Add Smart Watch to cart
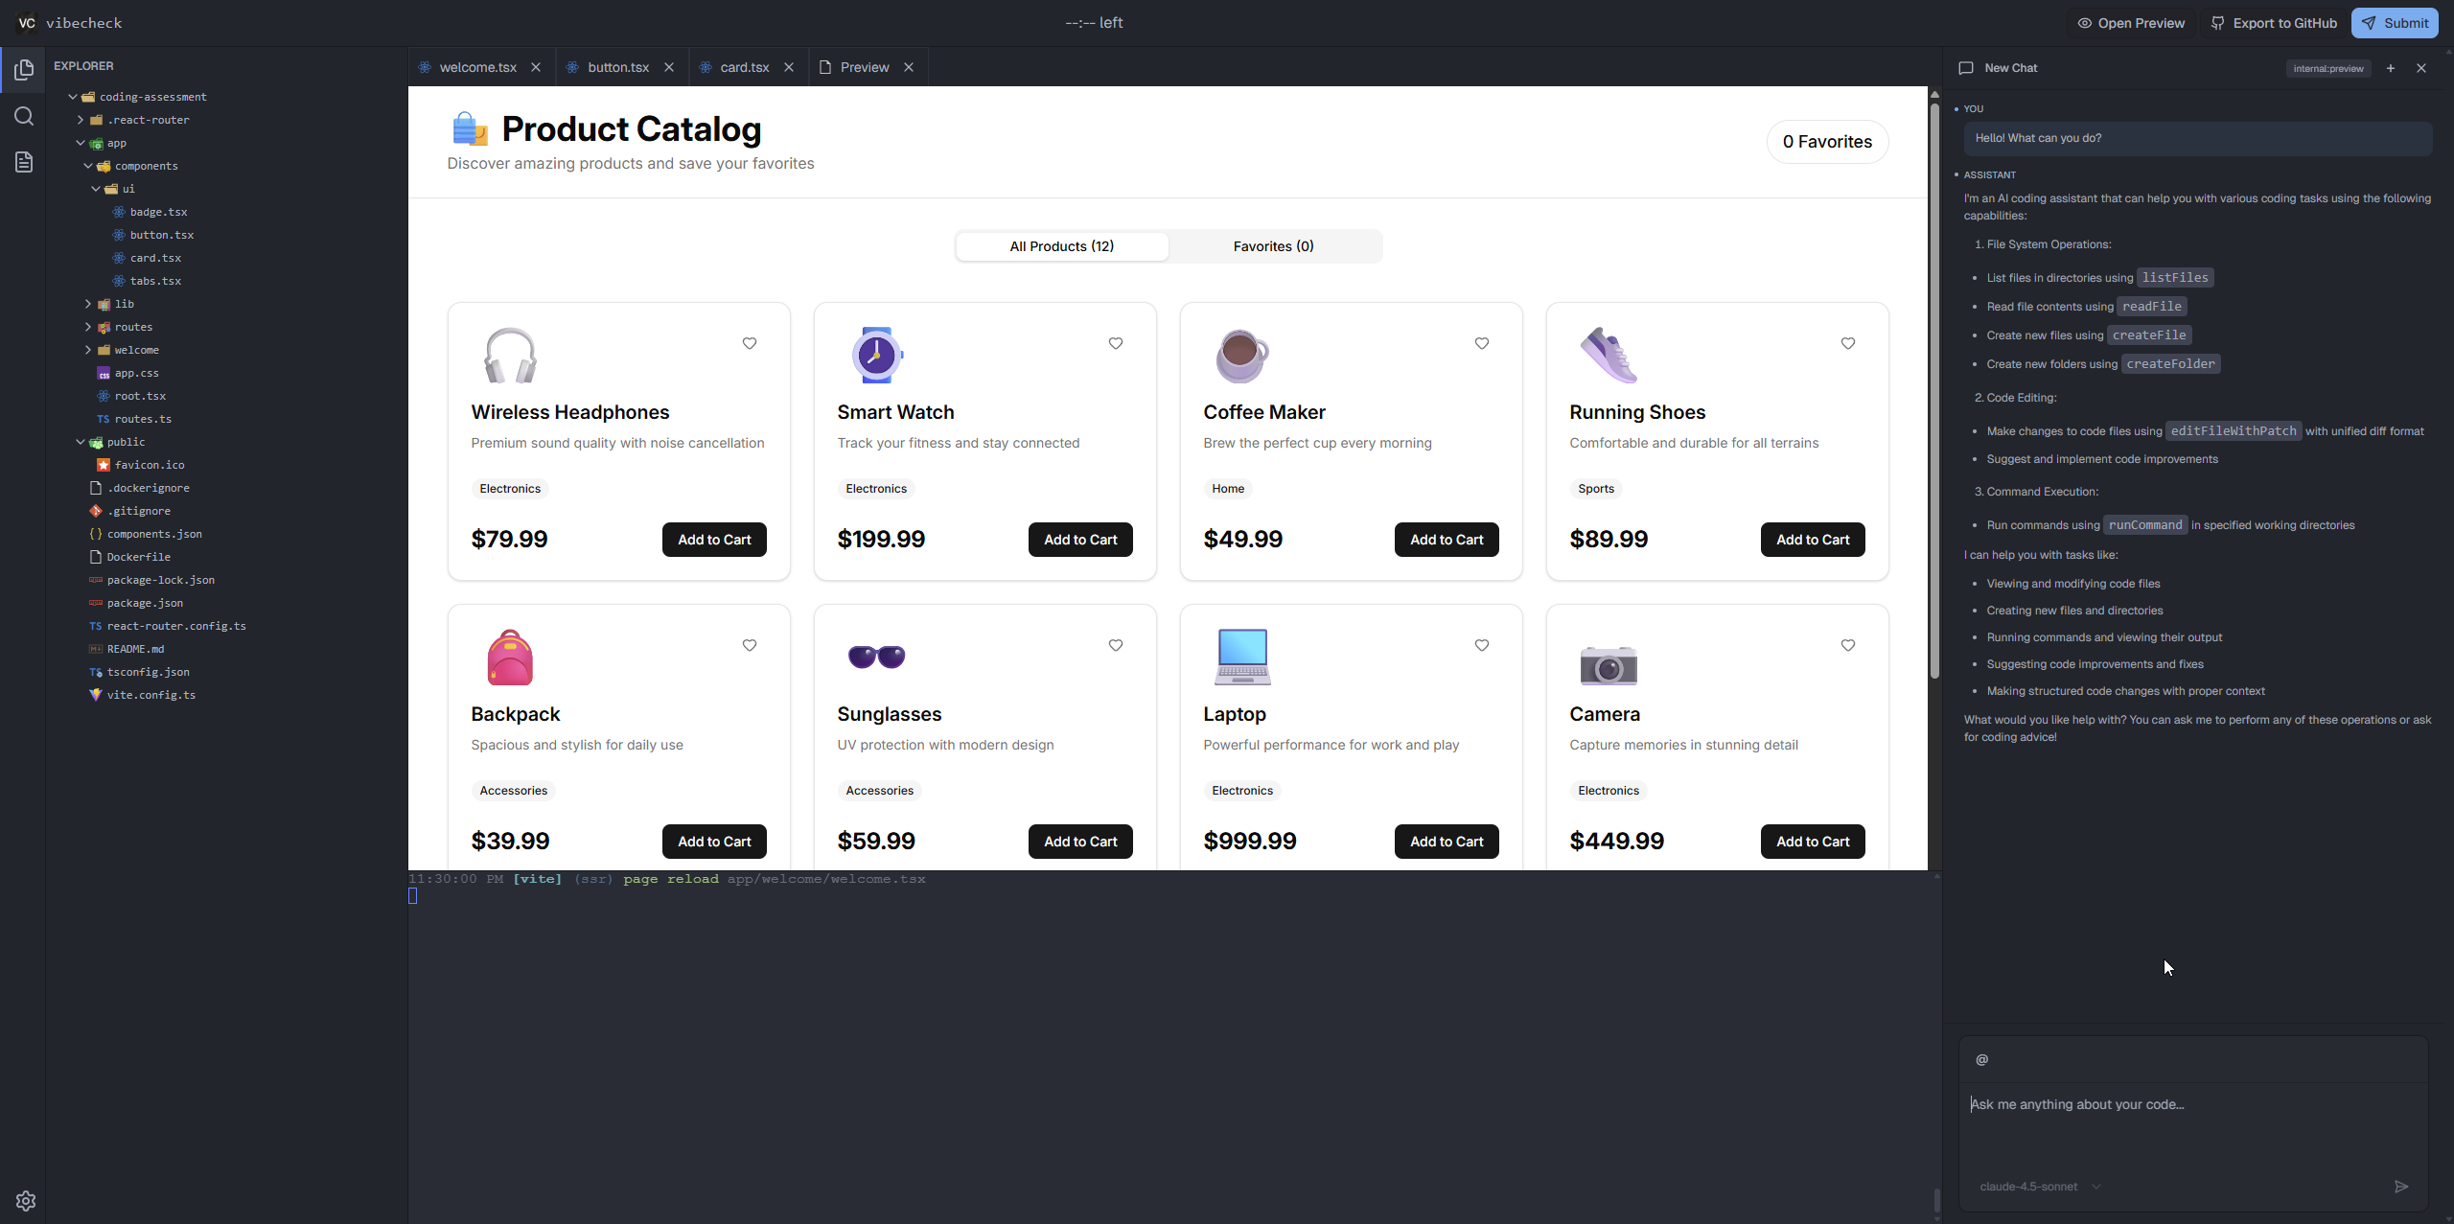This screenshot has height=1224, width=2454. pos(1080,540)
